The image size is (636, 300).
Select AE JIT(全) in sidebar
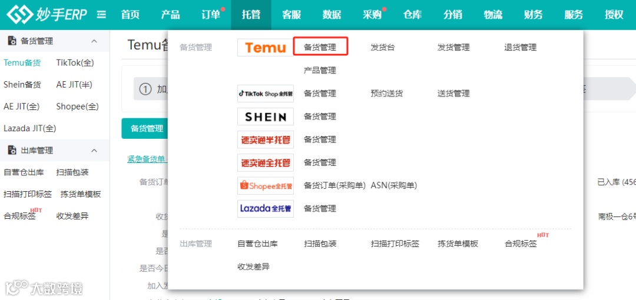pyautogui.click(x=22, y=106)
